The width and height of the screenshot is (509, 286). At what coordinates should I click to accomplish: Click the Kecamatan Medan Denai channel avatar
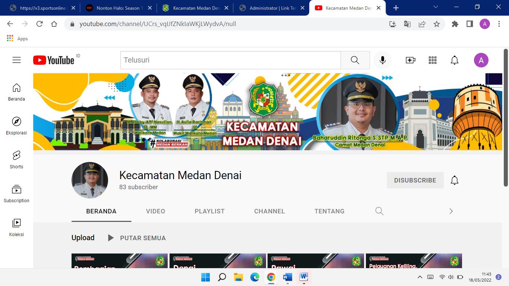90,180
